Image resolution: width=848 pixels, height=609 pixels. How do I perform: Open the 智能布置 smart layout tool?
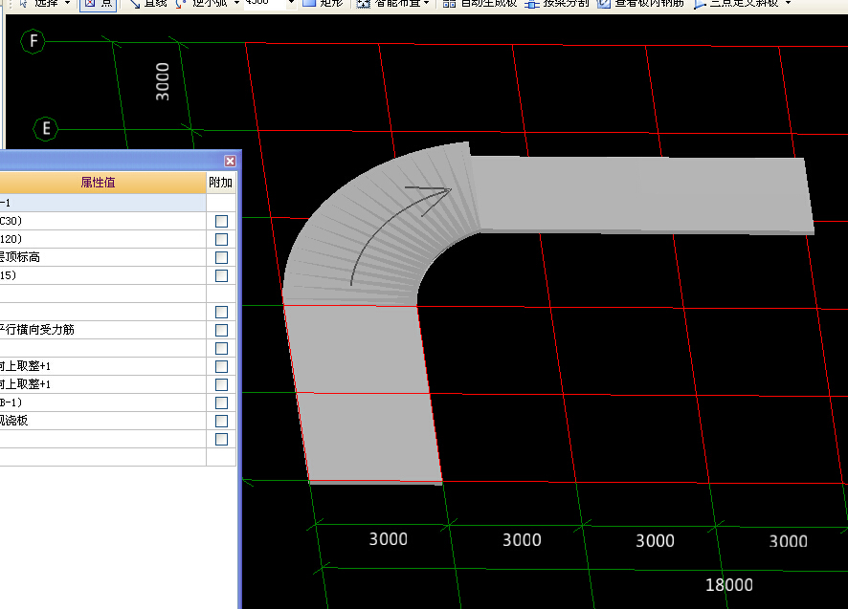(389, 3)
